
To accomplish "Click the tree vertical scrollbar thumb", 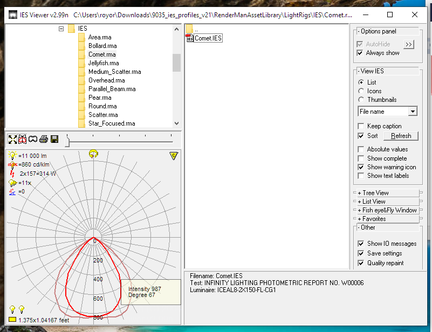I will tap(176, 63).
